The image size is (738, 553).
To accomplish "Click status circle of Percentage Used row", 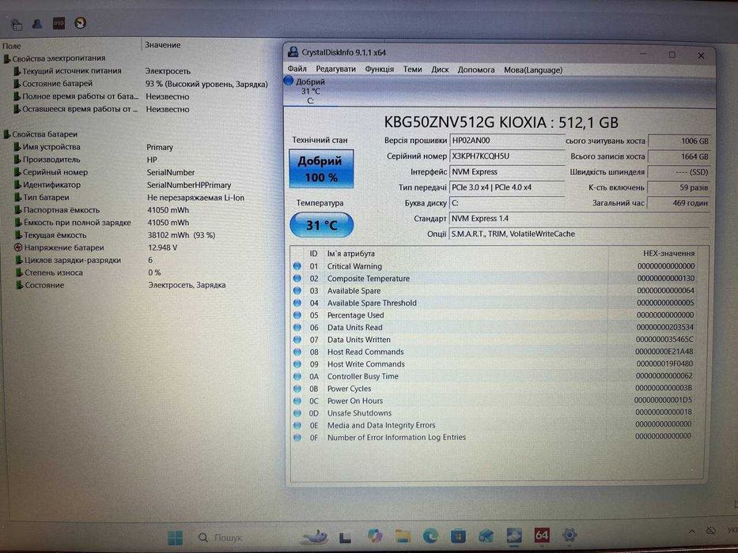I will pos(297,315).
